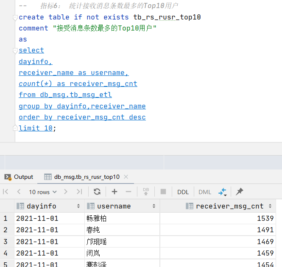Click the dayinfo column table icon

pyautogui.click(x=20, y=206)
